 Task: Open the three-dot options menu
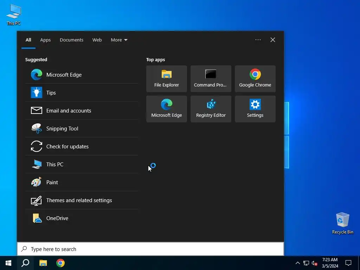click(x=258, y=40)
